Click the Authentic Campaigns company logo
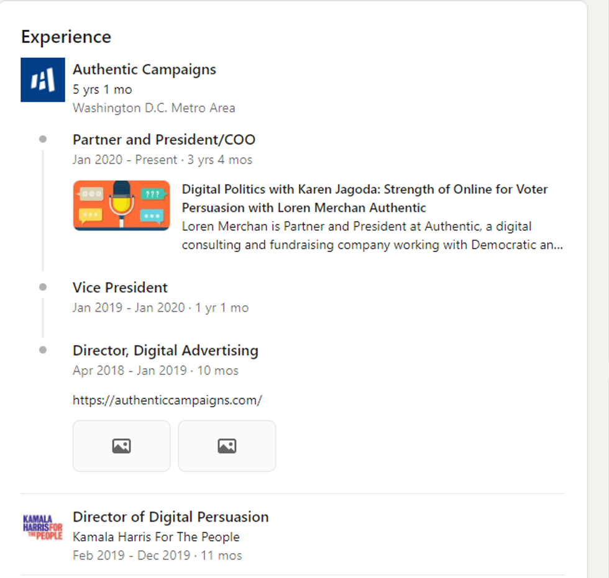Image resolution: width=609 pixels, height=578 pixels. pos(43,79)
